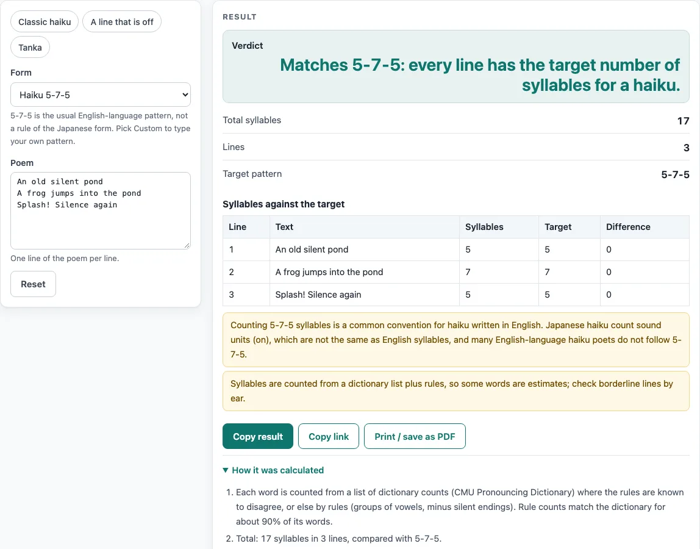Click the Target pattern value 5-7-5
Image resolution: width=700 pixels, height=549 pixels.
(x=675, y=174)
